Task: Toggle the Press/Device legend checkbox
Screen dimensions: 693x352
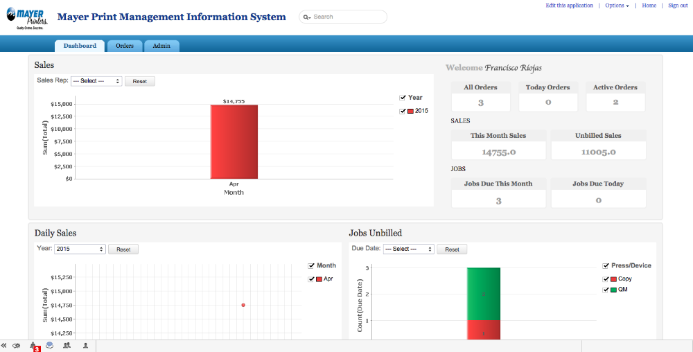Action: tap(606, 266)
